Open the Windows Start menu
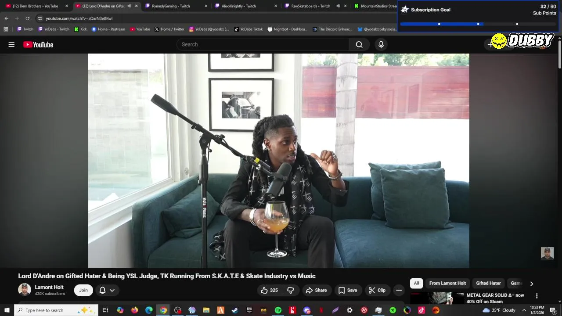This screenshot has height=316, width=562. [7, 310]
